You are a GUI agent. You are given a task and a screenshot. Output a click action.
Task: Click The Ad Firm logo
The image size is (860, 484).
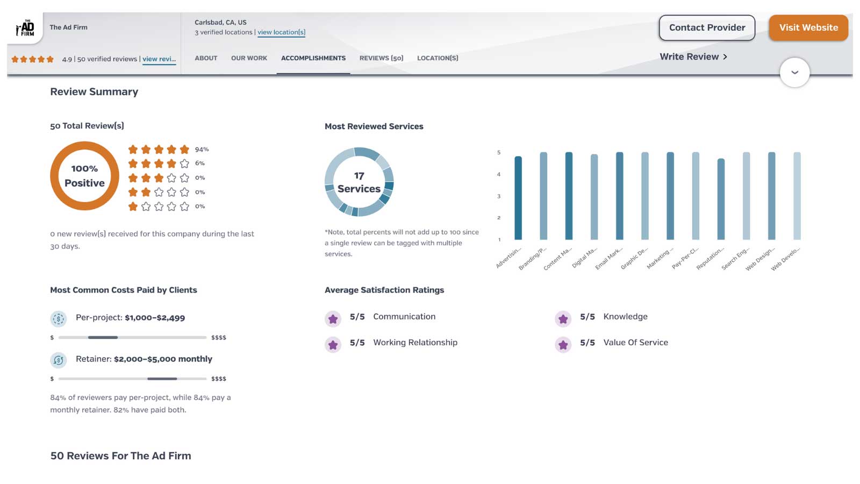pos(25,27)
